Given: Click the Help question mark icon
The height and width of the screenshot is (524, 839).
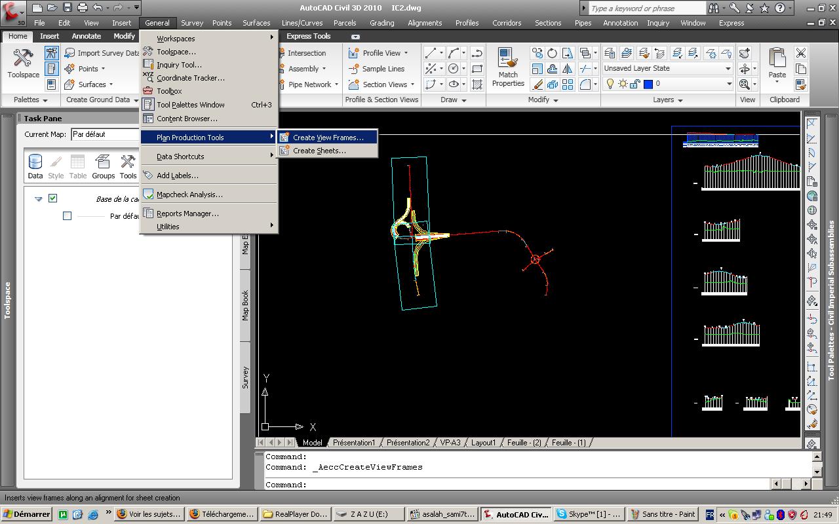Looking at the screenshot, I should point(780,9).
